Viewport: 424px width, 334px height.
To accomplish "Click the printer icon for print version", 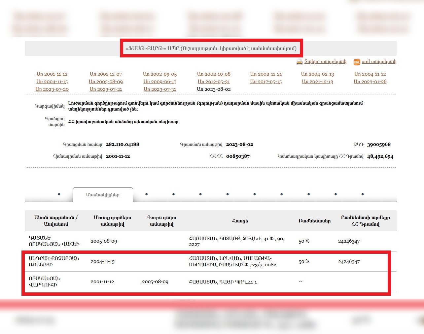I will click(300, 62).
